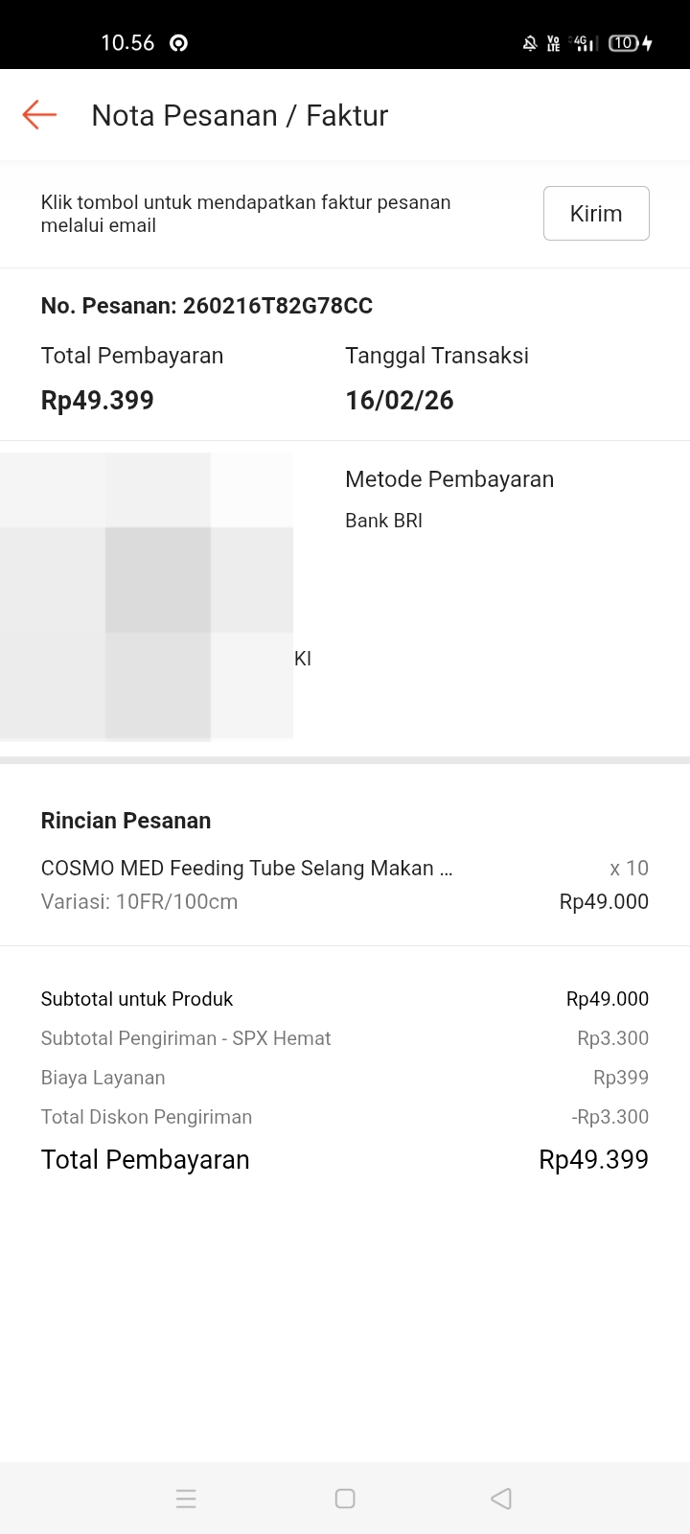This screenshot has width=690, height=1534.
Task: Tap the Variasi 10FR/100cm text
Action: (x=139, y=901)
